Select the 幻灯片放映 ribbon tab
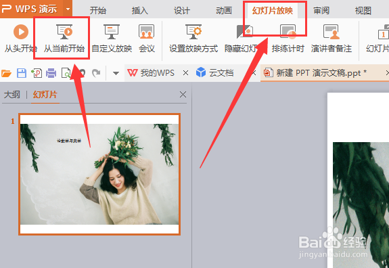Image resolution: width=389 pixels, height=268 pixels. coord(273,11)
